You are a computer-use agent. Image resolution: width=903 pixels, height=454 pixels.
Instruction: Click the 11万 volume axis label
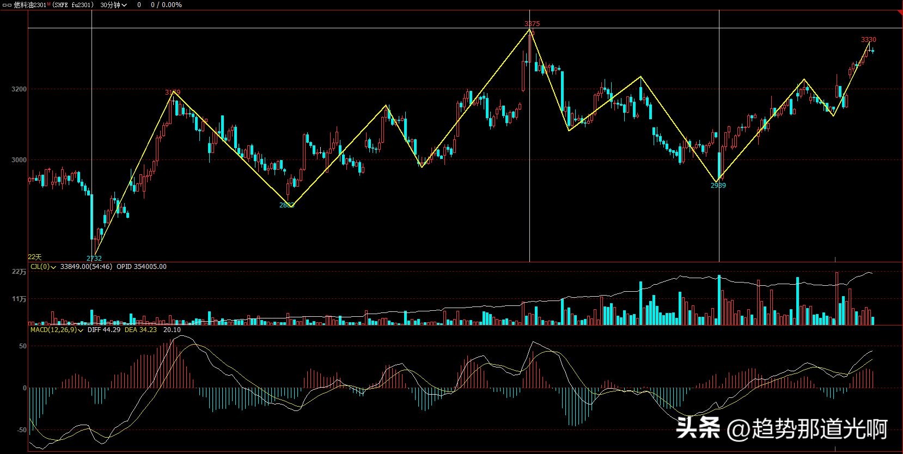point(20,299)
